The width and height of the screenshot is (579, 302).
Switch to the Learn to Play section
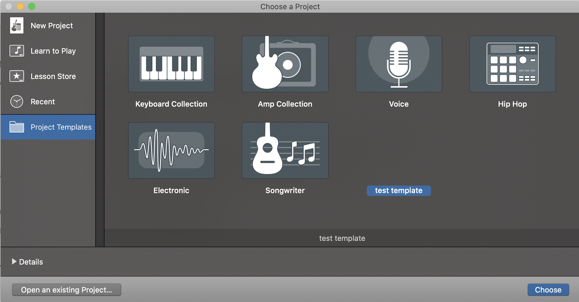(x=53, y=51)
